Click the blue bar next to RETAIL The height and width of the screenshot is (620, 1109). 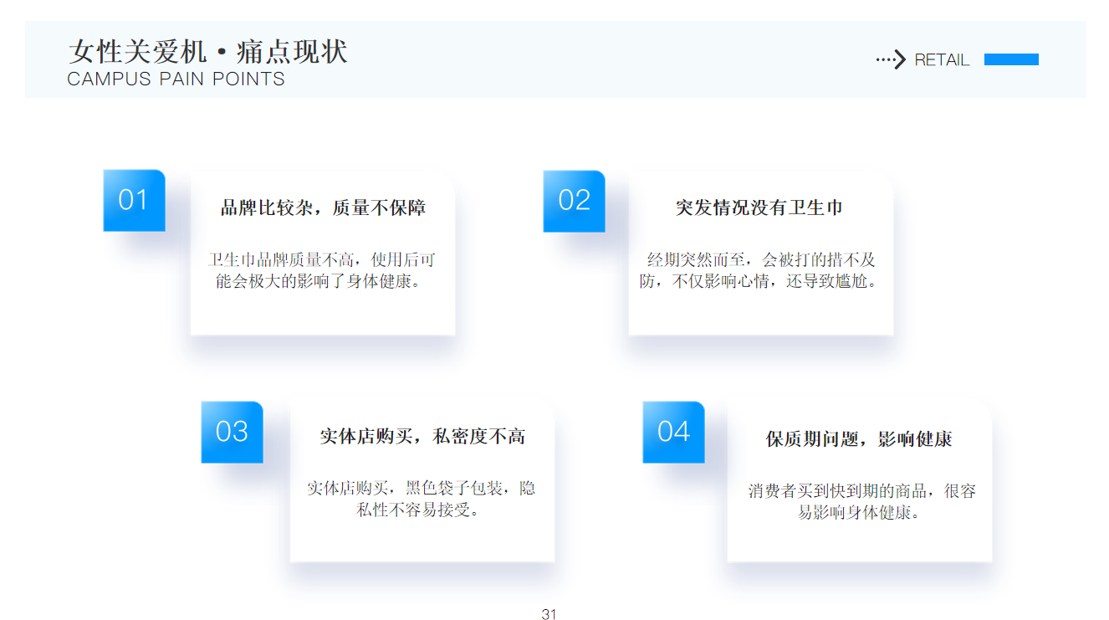point(1011,59)
